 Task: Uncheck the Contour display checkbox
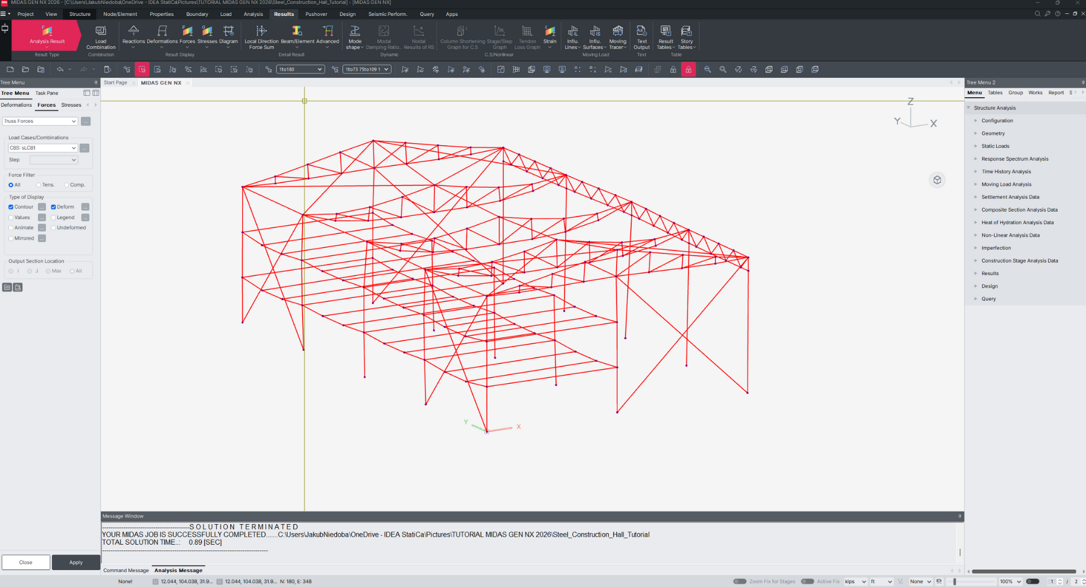click(x=11, y=207)
